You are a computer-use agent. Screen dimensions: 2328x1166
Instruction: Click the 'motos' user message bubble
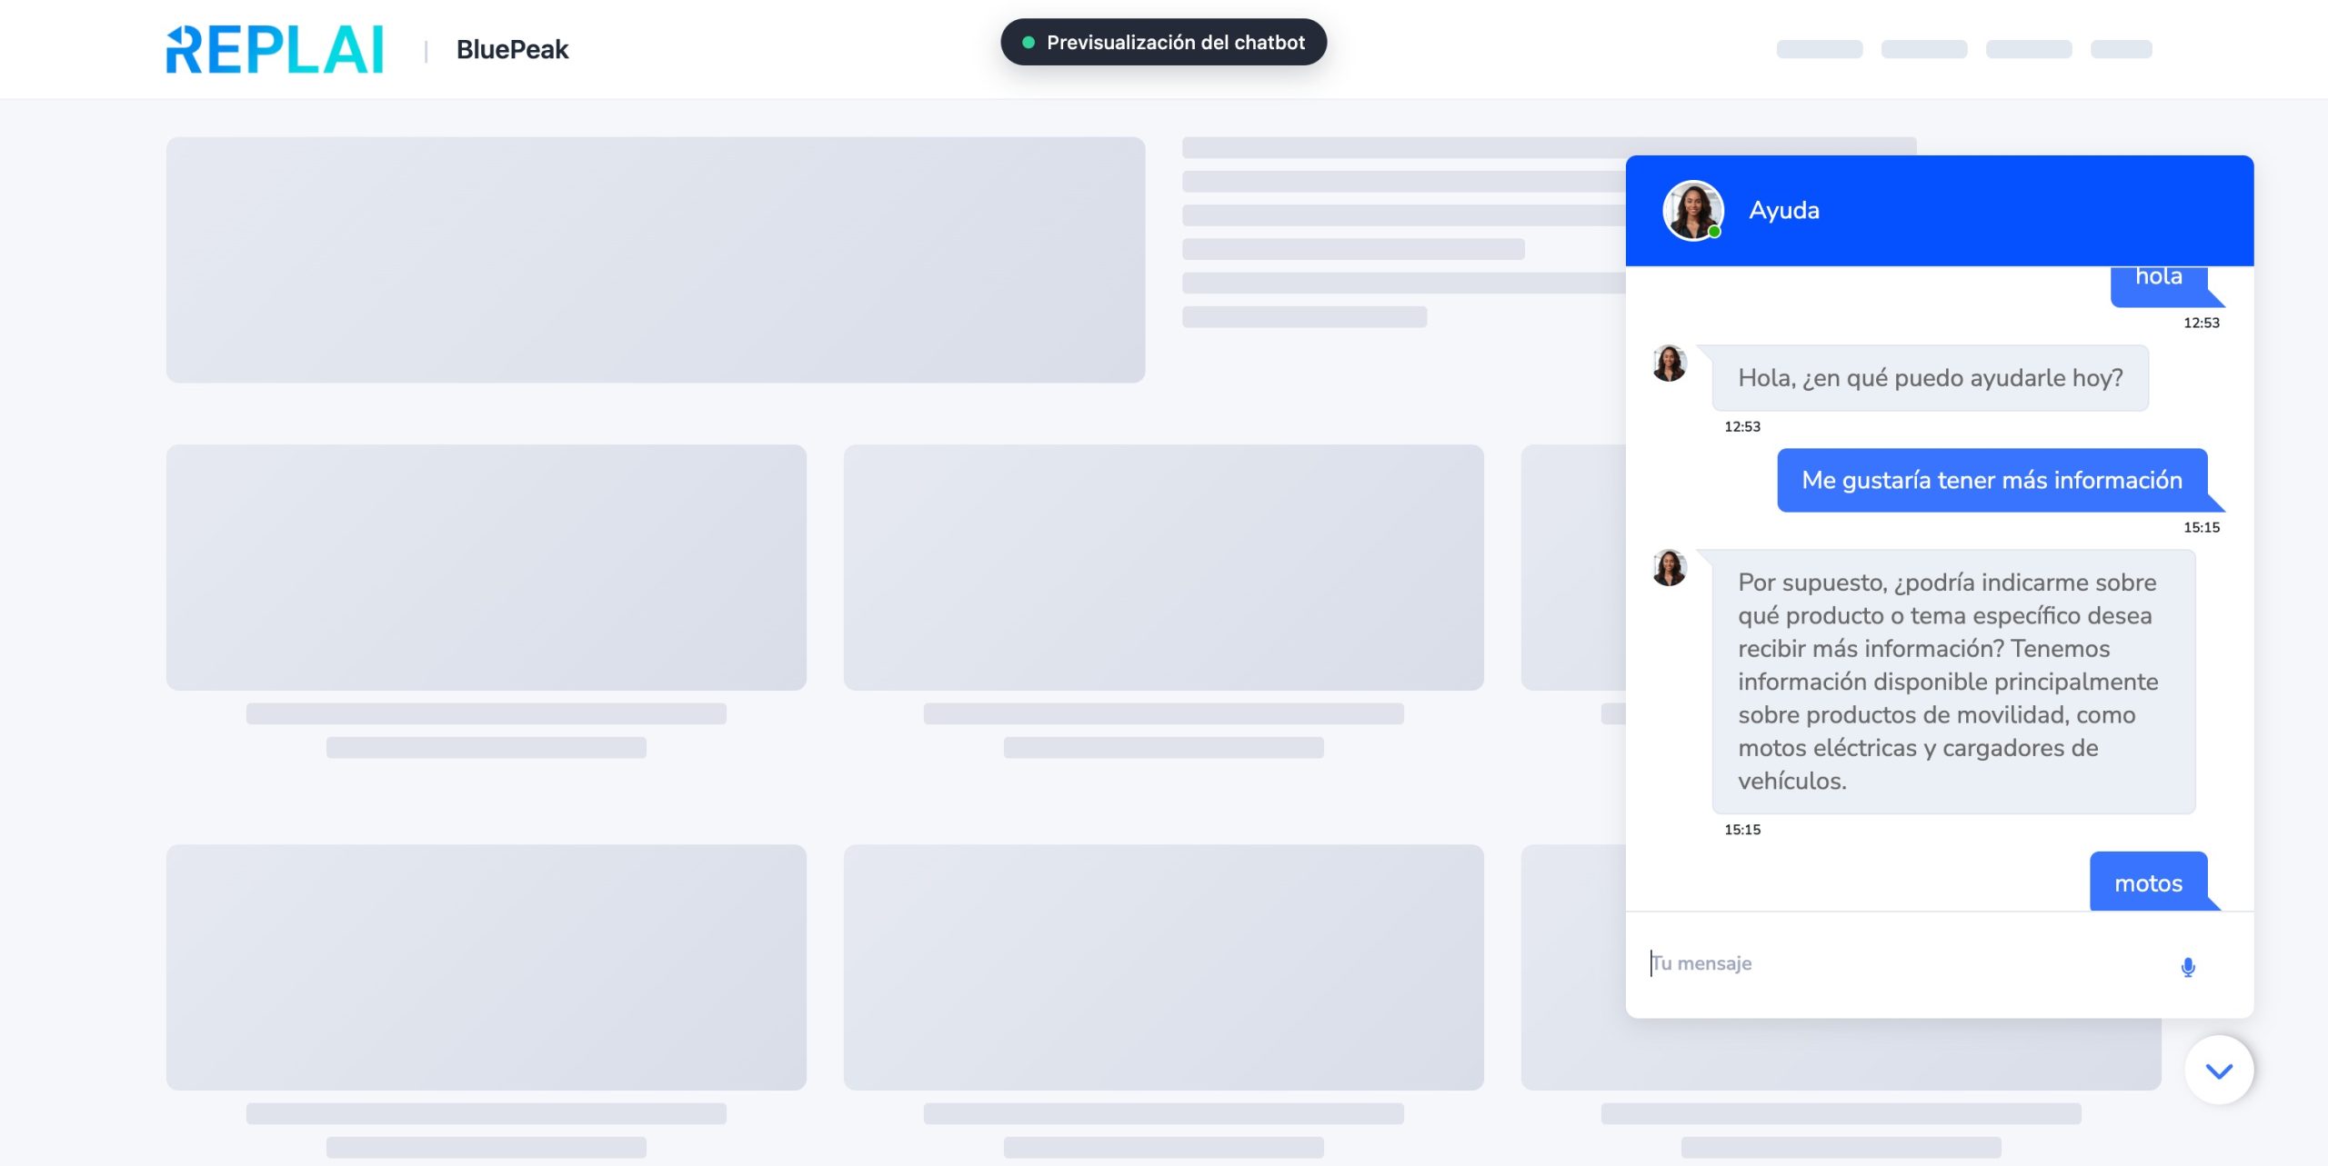2148,882
